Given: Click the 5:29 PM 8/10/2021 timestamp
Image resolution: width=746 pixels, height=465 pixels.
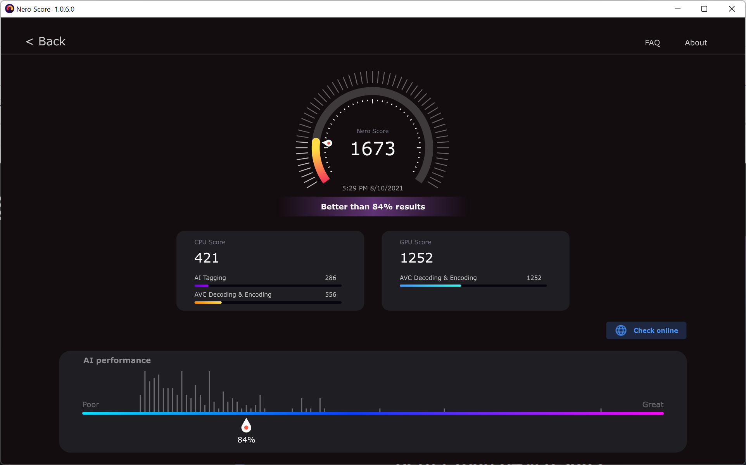Looking at the screenshot, I should click(373, 188).
